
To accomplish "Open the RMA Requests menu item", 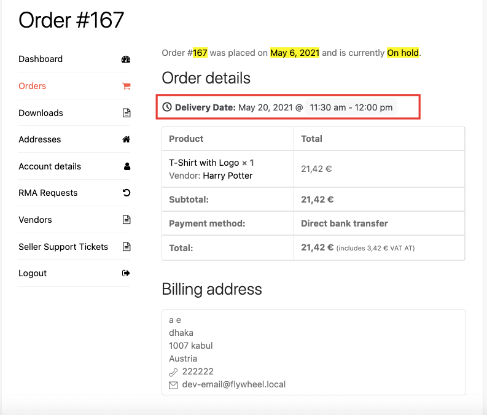I will click(48, 193).
